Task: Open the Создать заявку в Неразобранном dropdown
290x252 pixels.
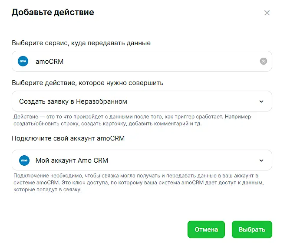Action: pyautogui.click(x=142, y=101)
